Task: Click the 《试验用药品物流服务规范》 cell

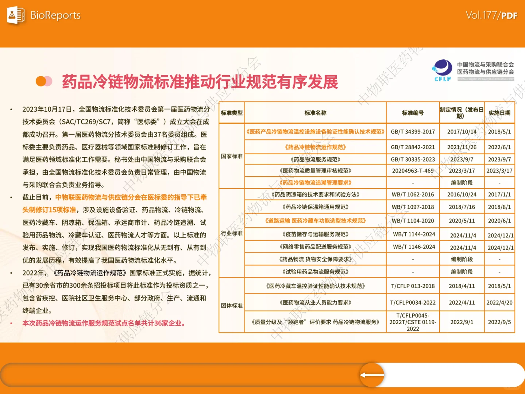Action: [316, 272]
